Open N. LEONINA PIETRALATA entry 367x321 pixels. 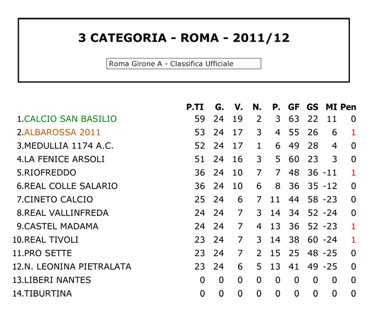point(78,267)
